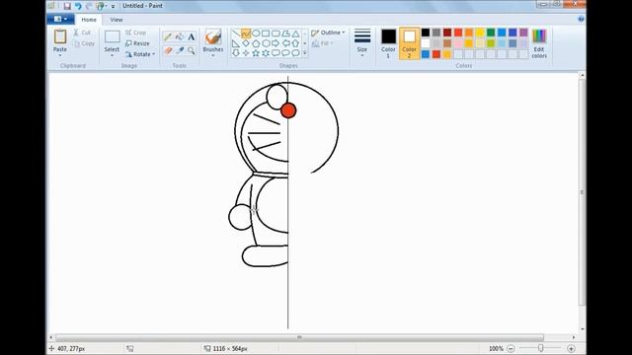632x355 pixels.
Task: Select the Color picker eyedropper tool
Action: click(x=180, y=50)
